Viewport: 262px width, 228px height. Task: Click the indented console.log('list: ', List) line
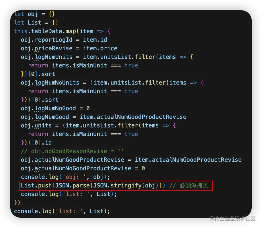pos(69,194)
